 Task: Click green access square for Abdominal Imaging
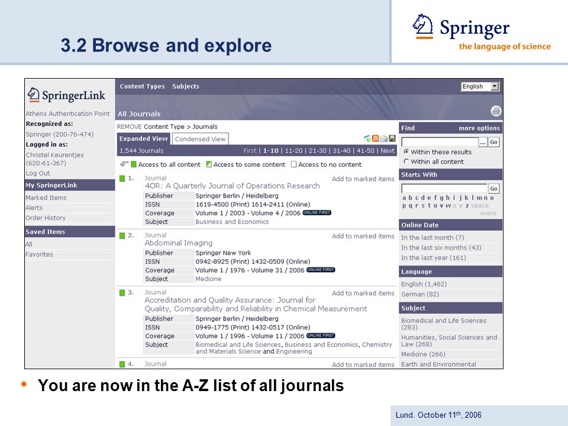click(x=122, y=235)
